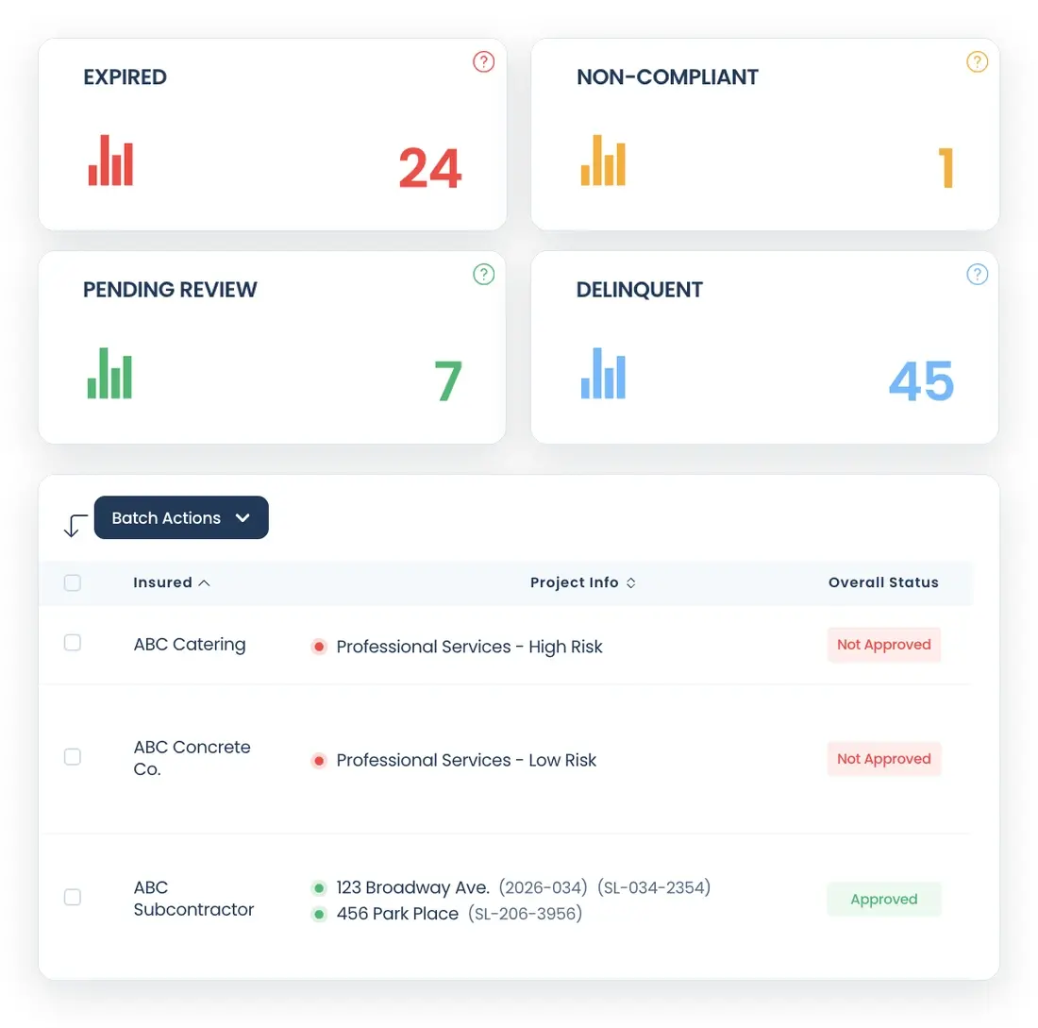Click red status dot for High Risk project
This screenshot has width=1038, height=1028.
(x=319, y=647)
